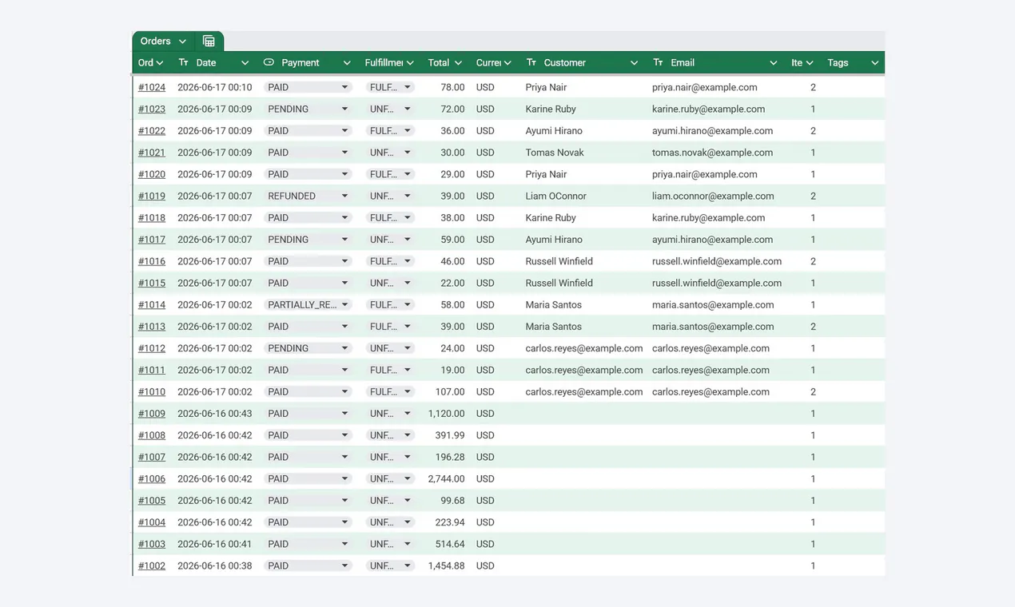Select the cell karine.ruby@example.com in order #1023

click(x=708, y=109)
